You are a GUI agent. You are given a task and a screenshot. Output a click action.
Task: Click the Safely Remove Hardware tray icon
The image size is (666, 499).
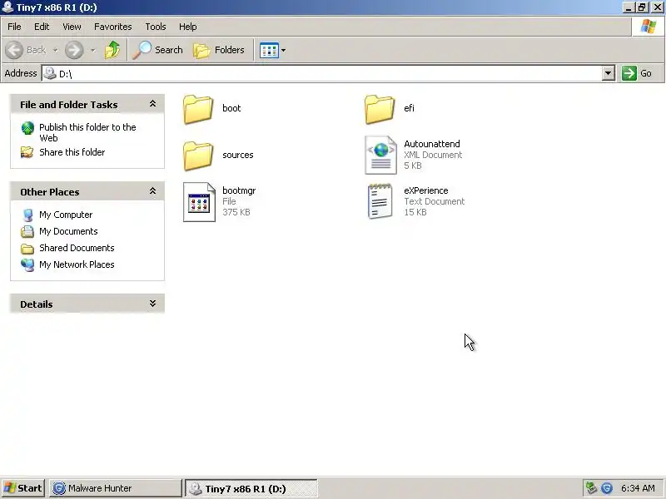[591, 488]
